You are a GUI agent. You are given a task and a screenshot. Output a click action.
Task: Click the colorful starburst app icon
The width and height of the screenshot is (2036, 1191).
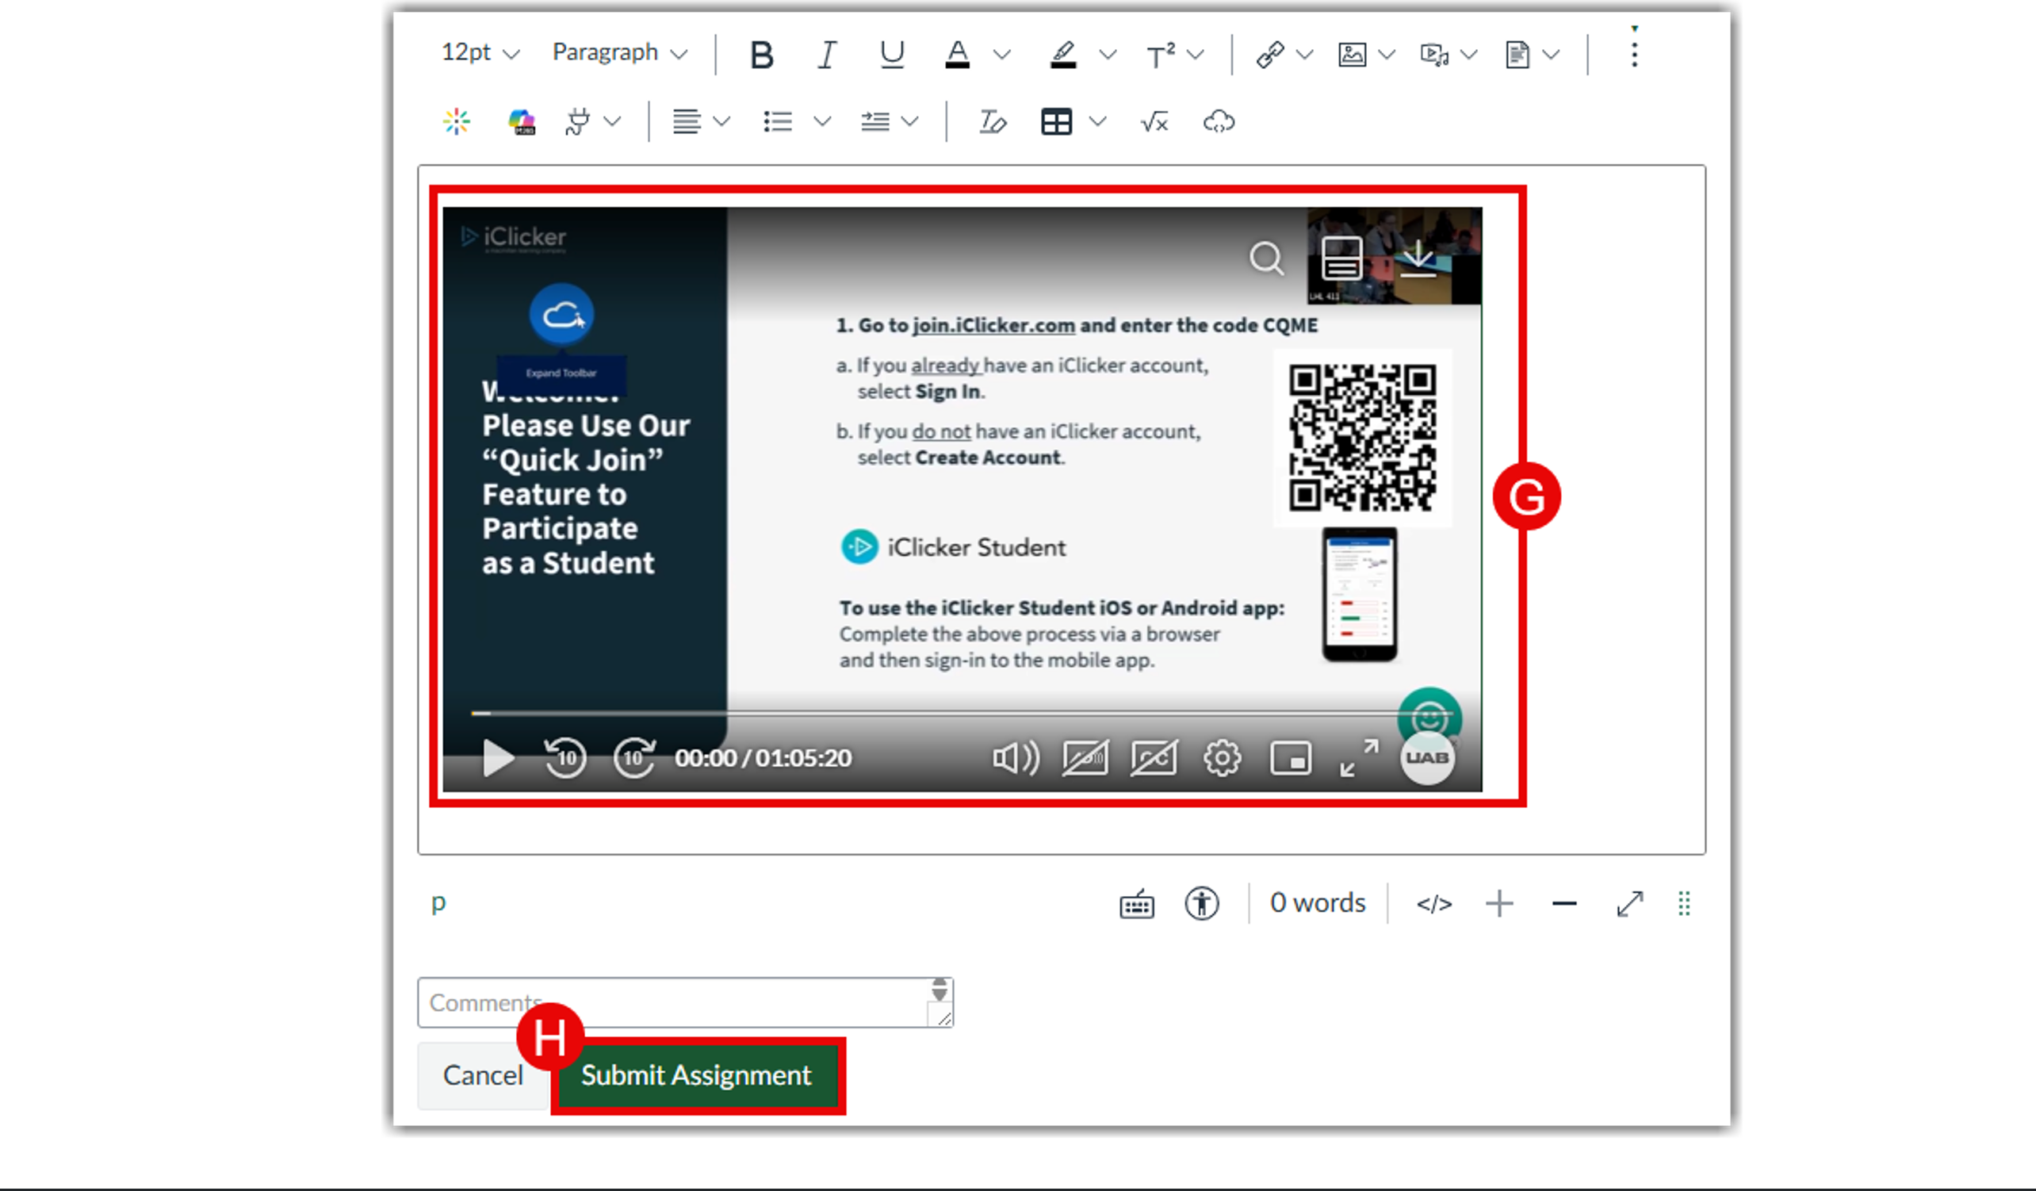coord(457,122)
